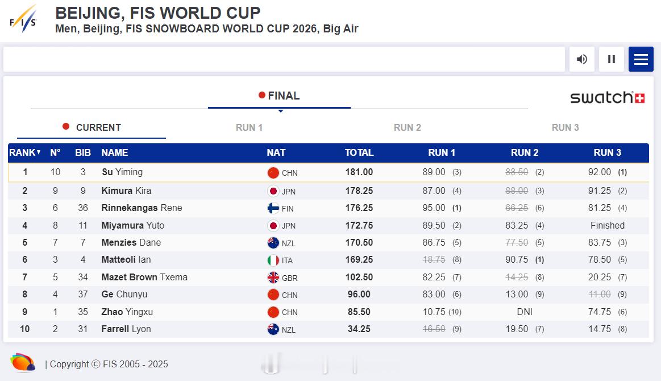Select the FINAL phase tab

279,96
